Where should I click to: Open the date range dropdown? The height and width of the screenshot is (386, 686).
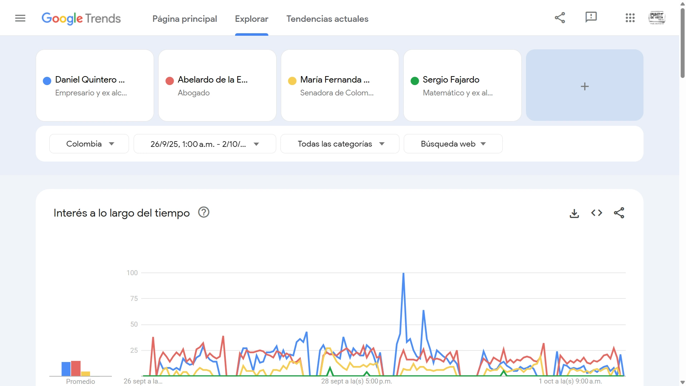pos(205,144)
